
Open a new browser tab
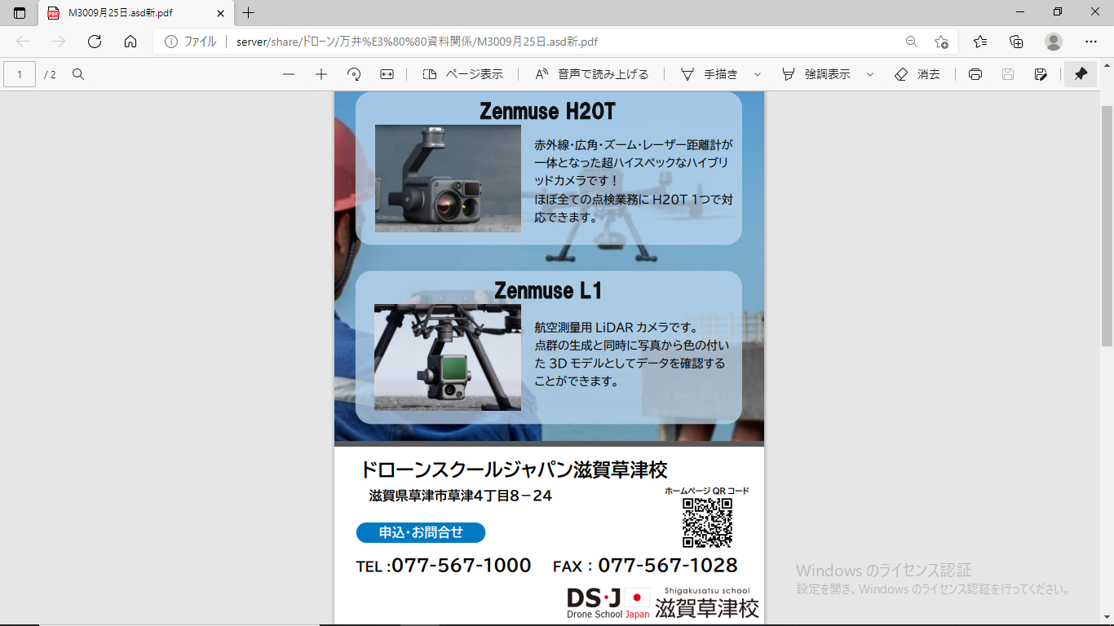[x=249, y=13]
